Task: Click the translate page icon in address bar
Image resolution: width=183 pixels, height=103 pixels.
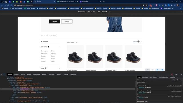Action: pyautogui.click(x=144, y=5)
